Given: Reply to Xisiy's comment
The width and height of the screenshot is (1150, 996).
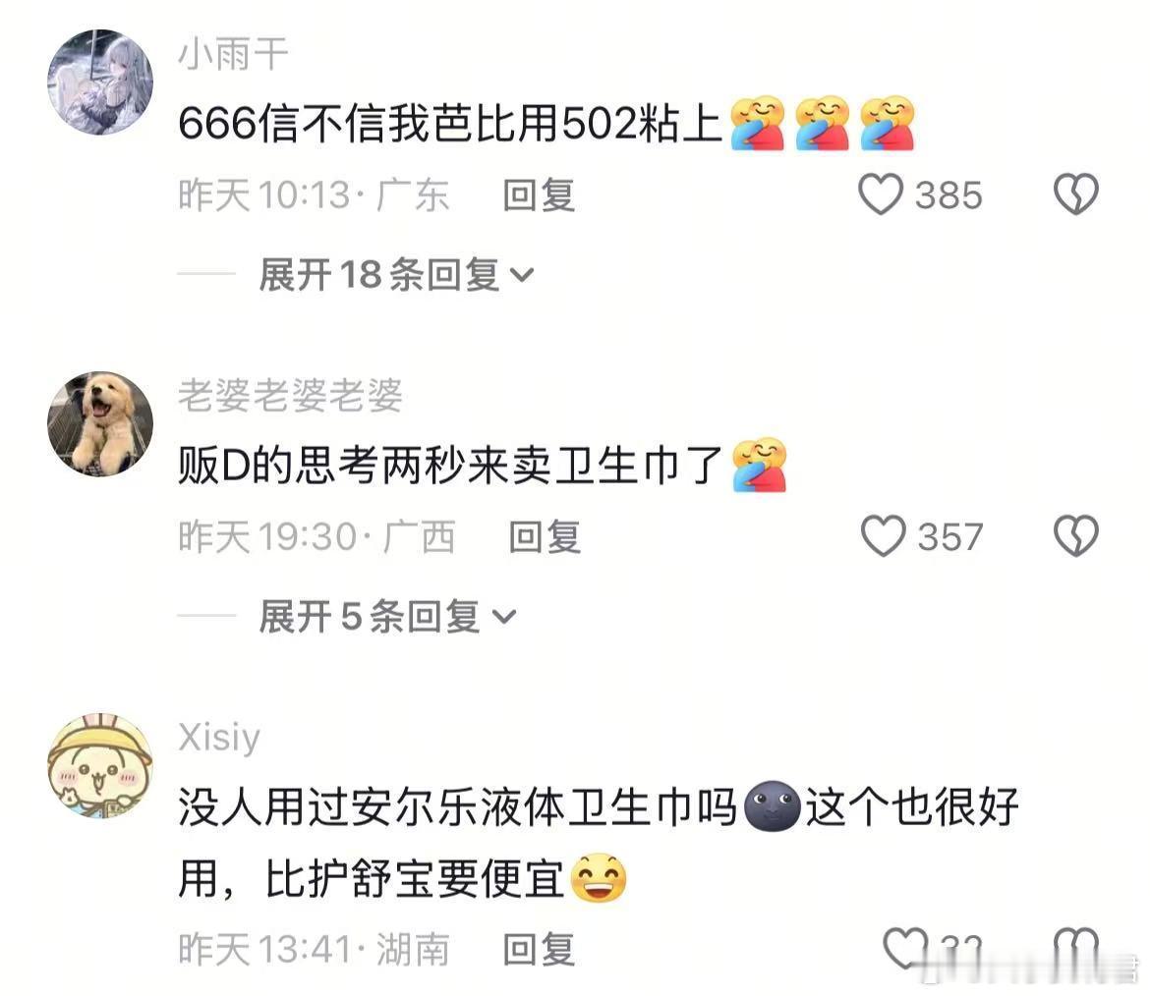Looking at the screenshot, I should click(x=539, y=949).
